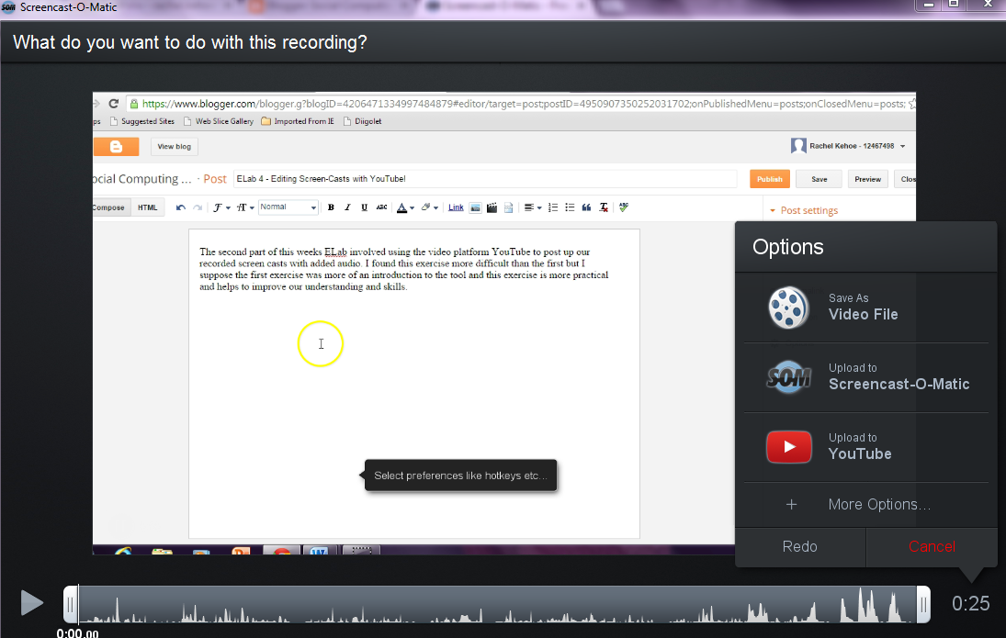Click the Imported From IE bookmarks folder
Screen dimensions: 1006x638
point(298,121)
